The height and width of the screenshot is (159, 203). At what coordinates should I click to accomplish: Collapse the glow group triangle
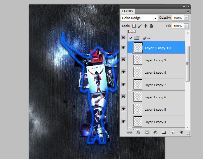pos(130,38)
